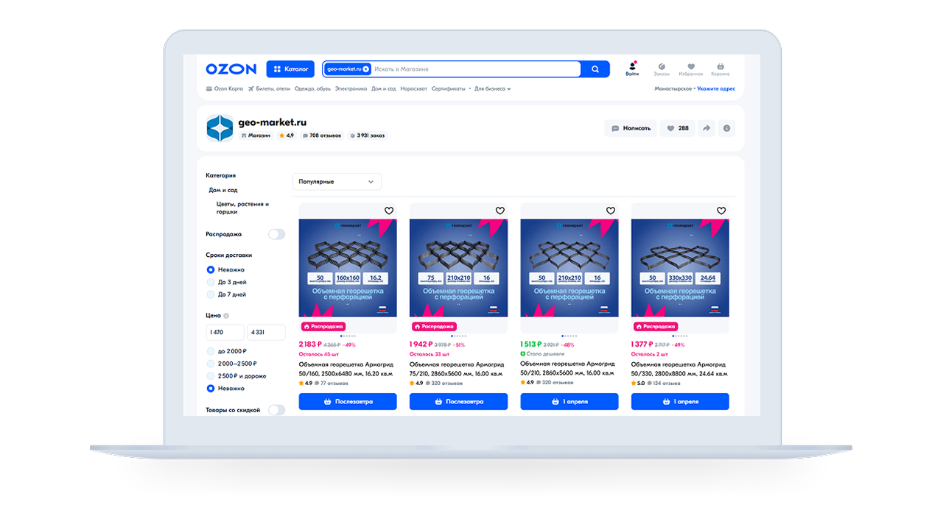Click the heart button with 288
Viewport: 943px width, 530px height.
pos(678,128)
